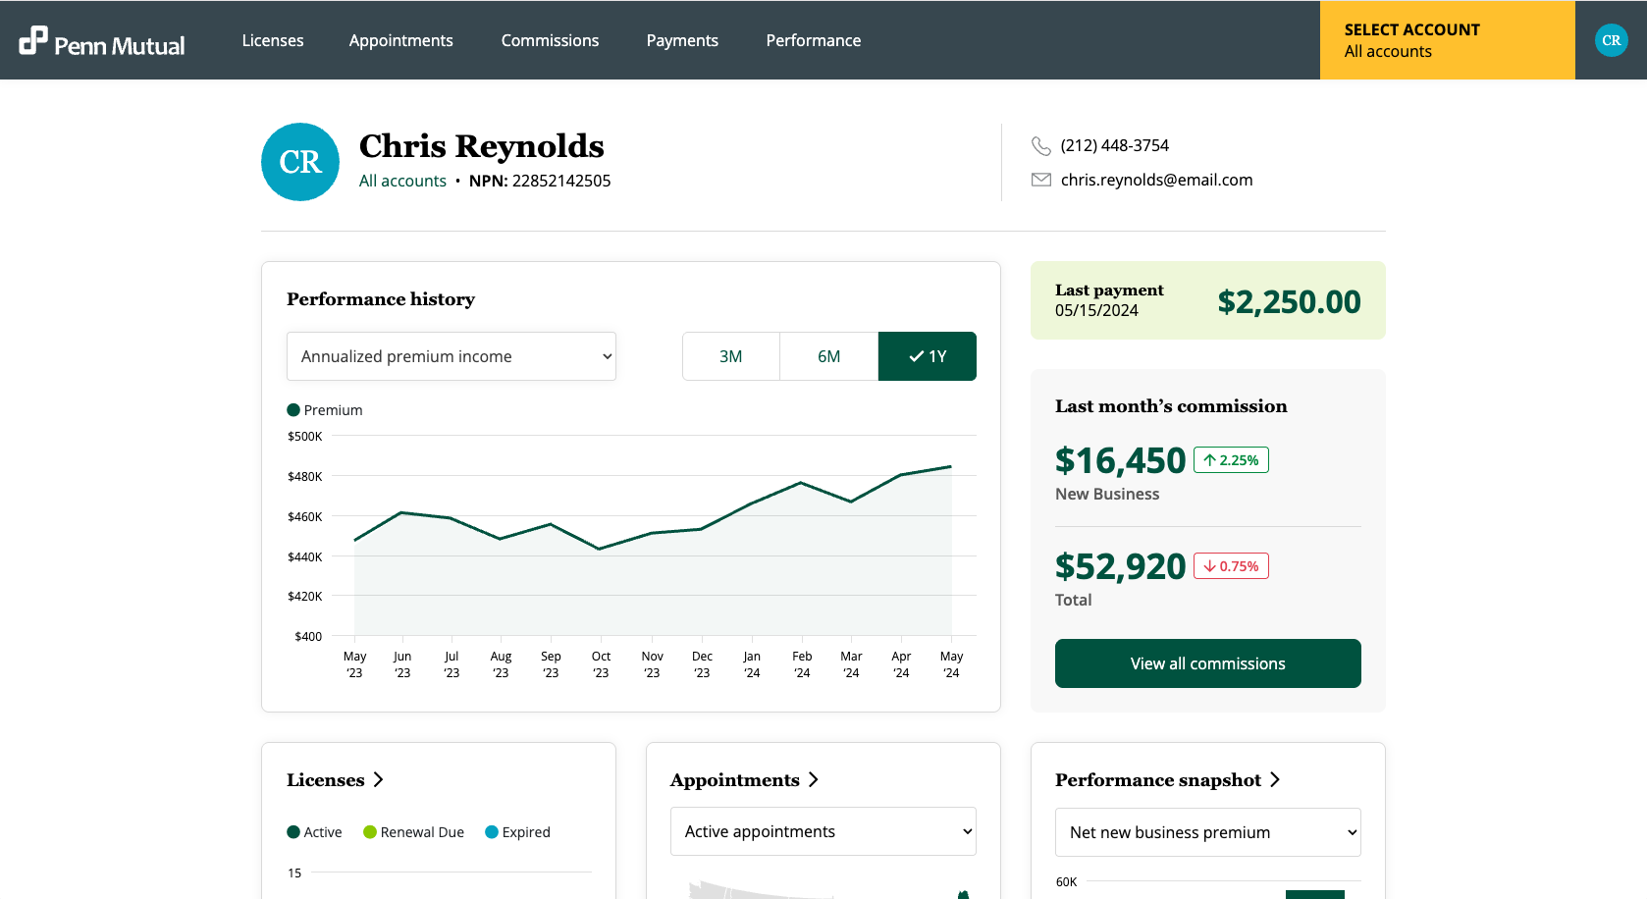Open the Net new business premium dropdown
The image size is (1647, 899).
[1208, 832]
